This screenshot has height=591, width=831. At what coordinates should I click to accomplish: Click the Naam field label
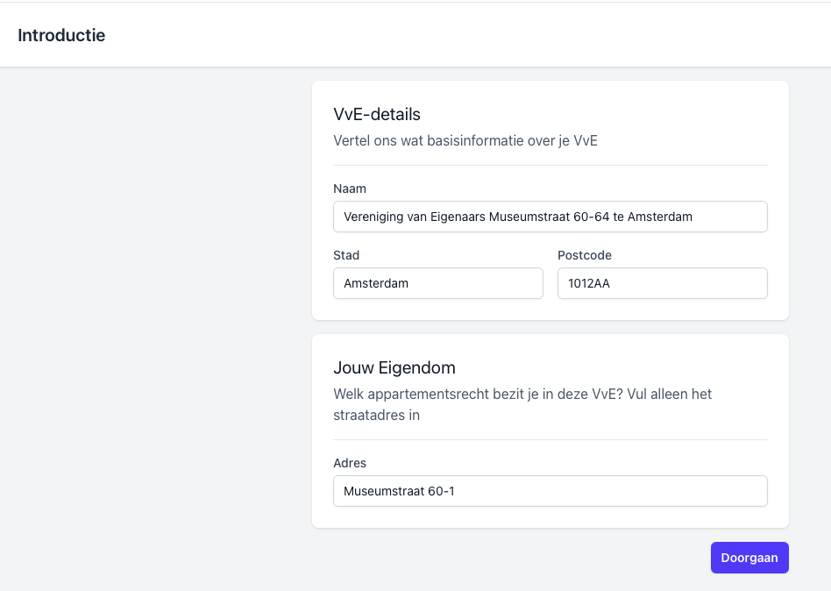click(350, 189)
